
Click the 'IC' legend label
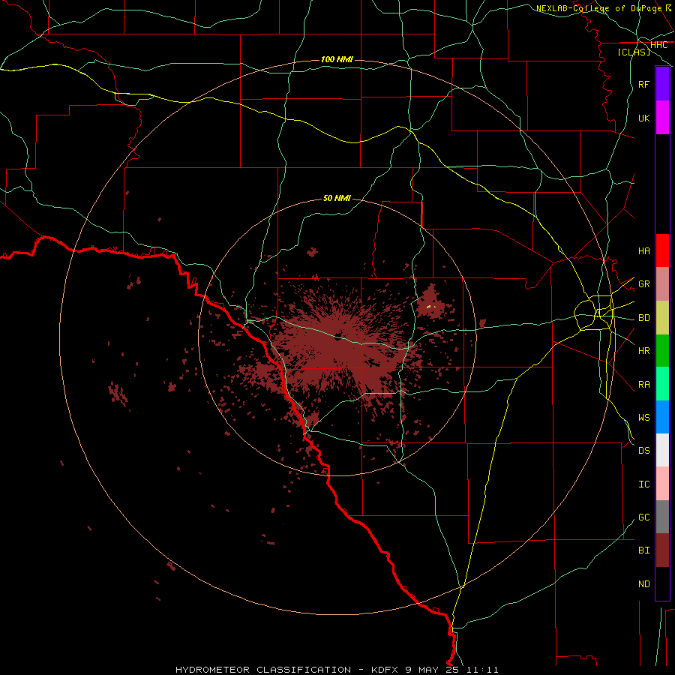644,484
